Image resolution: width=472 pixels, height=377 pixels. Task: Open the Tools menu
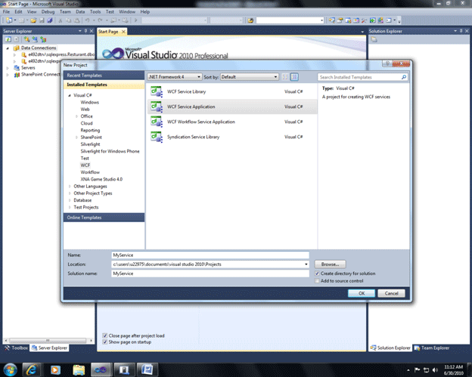coord(95,12)
